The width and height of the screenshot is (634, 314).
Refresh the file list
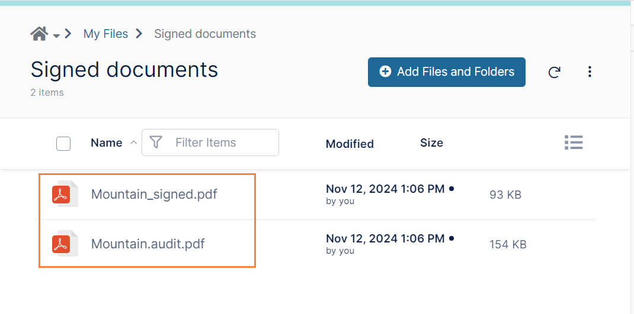click(554, 72)
